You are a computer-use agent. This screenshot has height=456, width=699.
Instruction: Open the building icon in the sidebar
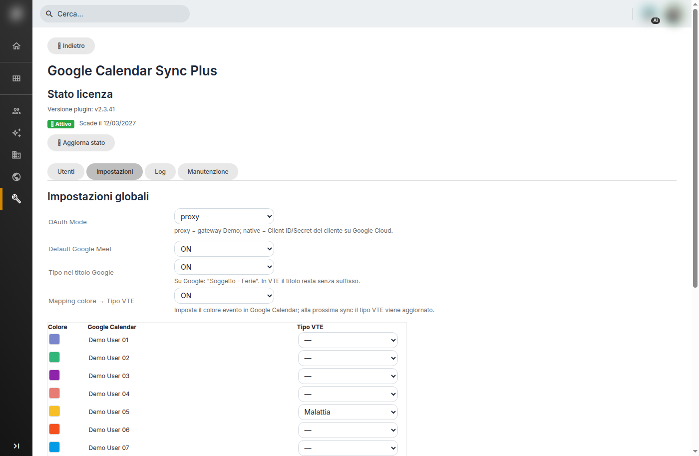(x=16, y=155)
